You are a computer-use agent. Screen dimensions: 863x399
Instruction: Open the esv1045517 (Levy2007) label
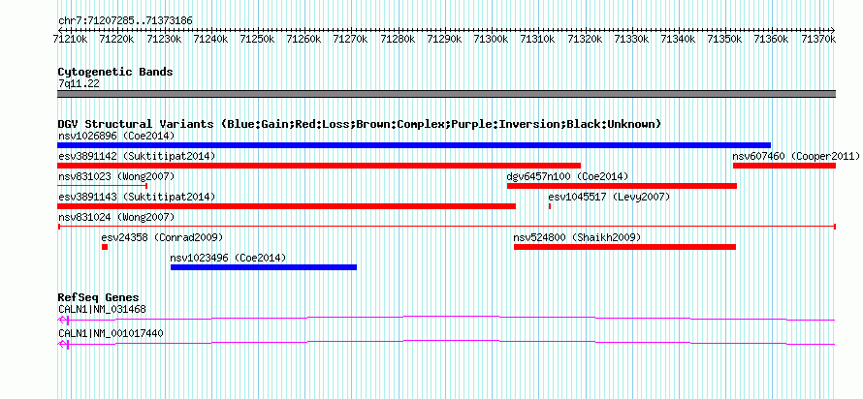tap(609, 197)
